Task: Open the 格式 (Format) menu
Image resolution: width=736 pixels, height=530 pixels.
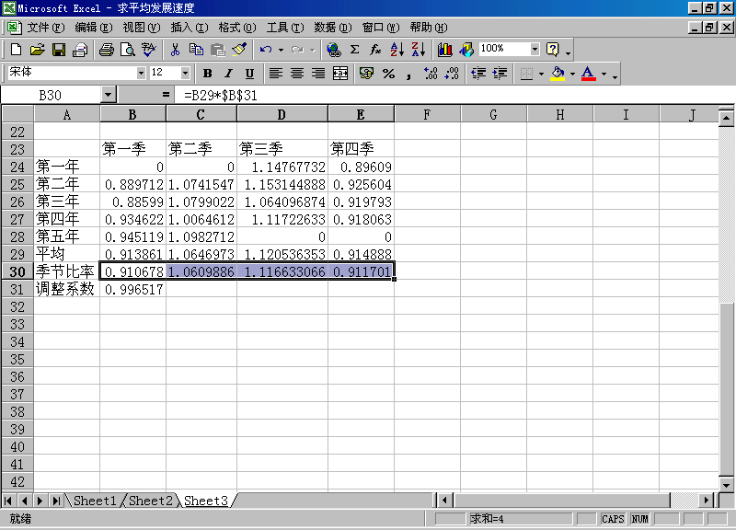Action: click(x=236, y=28)
